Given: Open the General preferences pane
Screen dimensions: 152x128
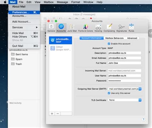Looking at the screenshot, I should (51, 28).
